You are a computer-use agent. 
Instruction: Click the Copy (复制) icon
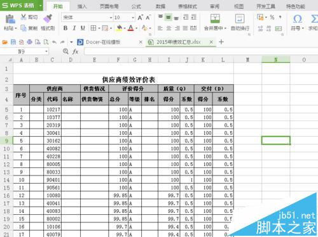(x=24, y=28)
